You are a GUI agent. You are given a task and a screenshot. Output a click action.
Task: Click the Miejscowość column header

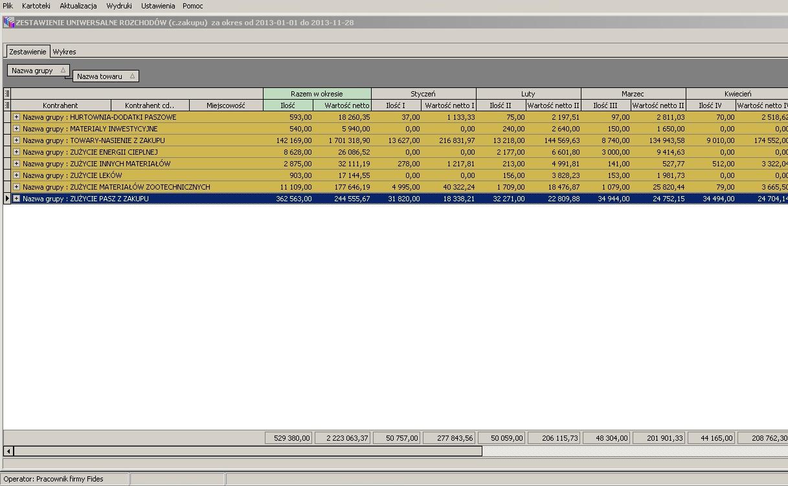226,105
